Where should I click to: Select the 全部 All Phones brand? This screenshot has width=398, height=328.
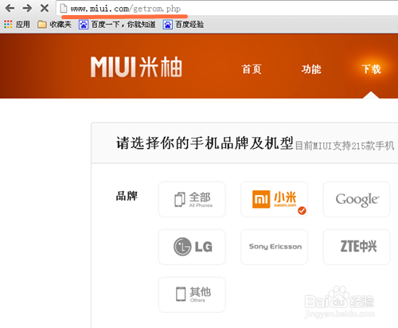(x=192, y=199)
